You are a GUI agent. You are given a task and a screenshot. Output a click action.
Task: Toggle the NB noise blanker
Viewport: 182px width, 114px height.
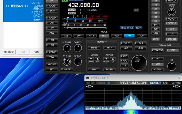pyautogui.click(x=52, y=40)
